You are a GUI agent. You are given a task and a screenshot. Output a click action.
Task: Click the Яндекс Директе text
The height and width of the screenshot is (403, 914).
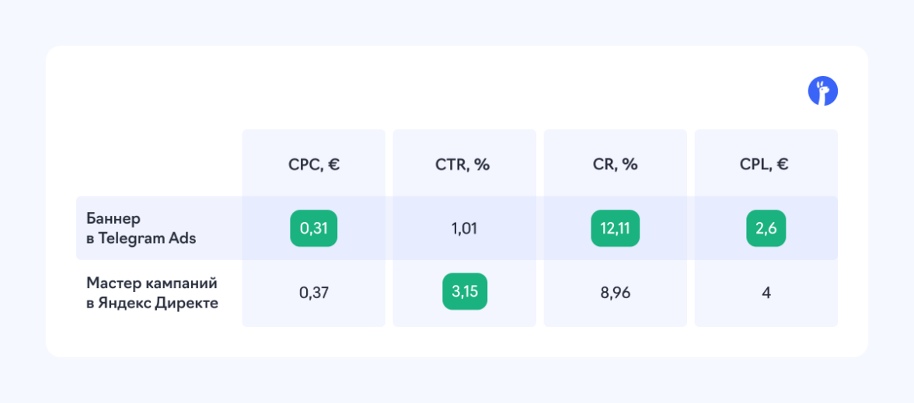coord(159,303)
